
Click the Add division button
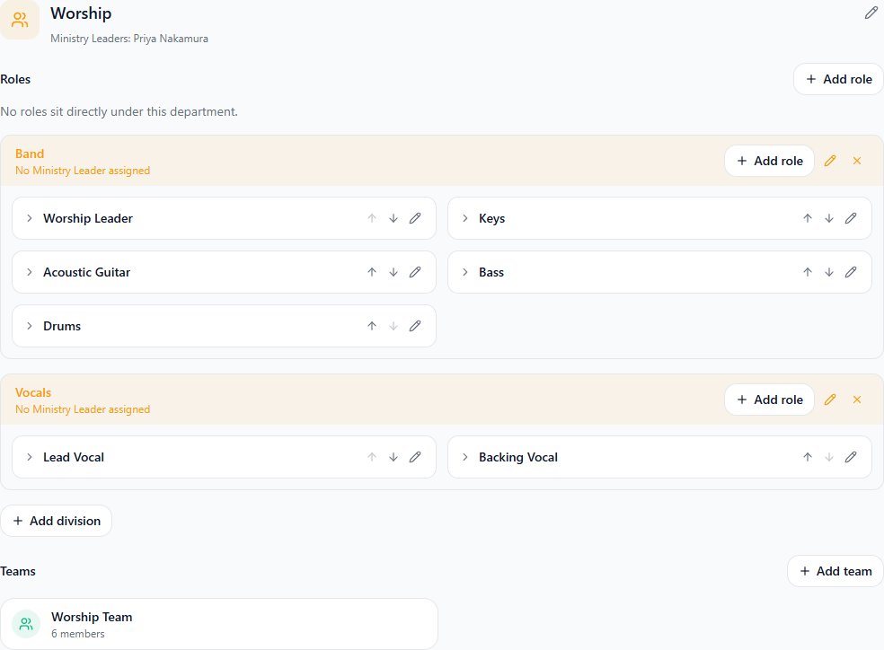(x=57, y=521)
